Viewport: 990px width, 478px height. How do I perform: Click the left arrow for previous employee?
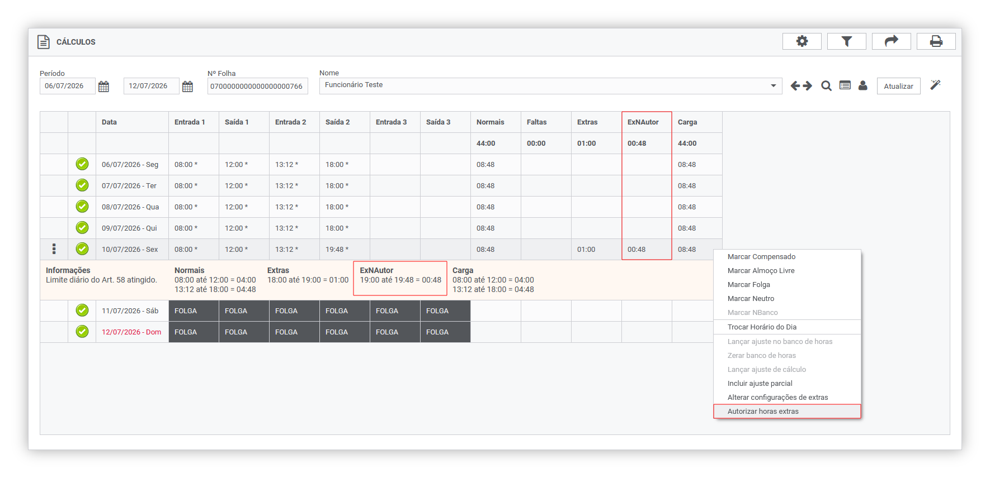click(x=795, y=85)
